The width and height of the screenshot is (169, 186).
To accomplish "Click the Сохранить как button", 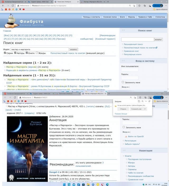I will [x=136, y=109].
